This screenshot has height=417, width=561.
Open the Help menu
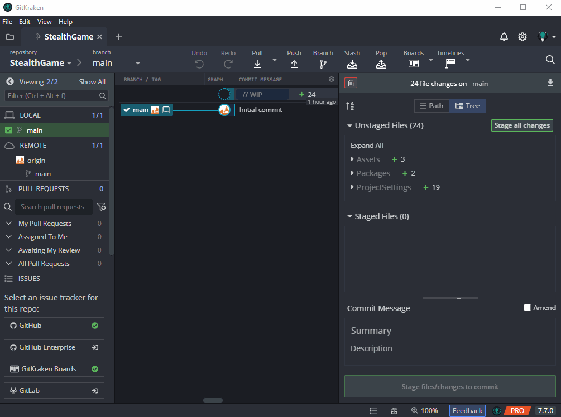point(65,21)
